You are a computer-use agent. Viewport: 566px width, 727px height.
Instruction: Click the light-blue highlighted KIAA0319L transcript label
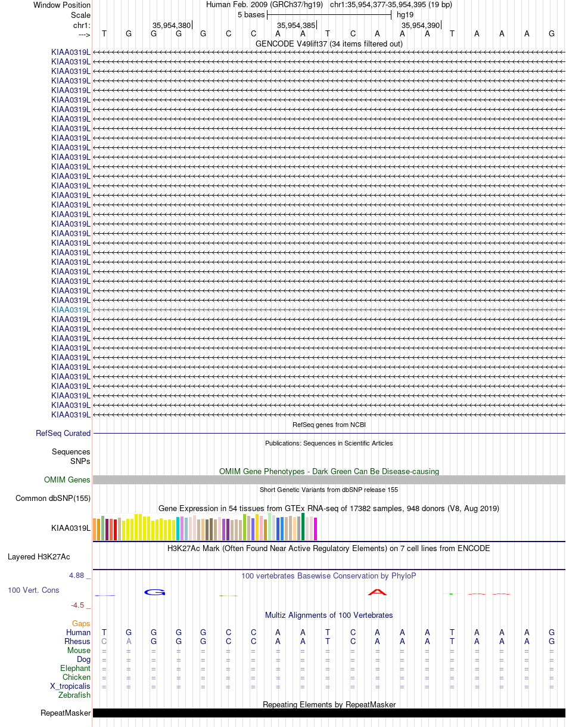pyautogui.click(x=71, y=310)
